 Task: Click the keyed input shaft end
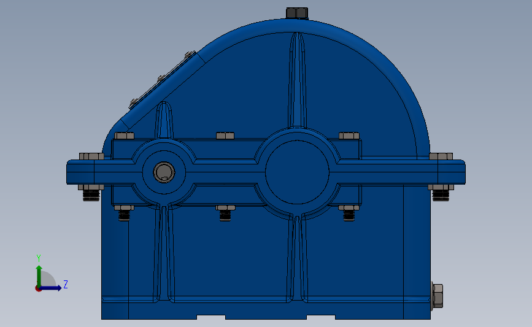pos(164,172)
